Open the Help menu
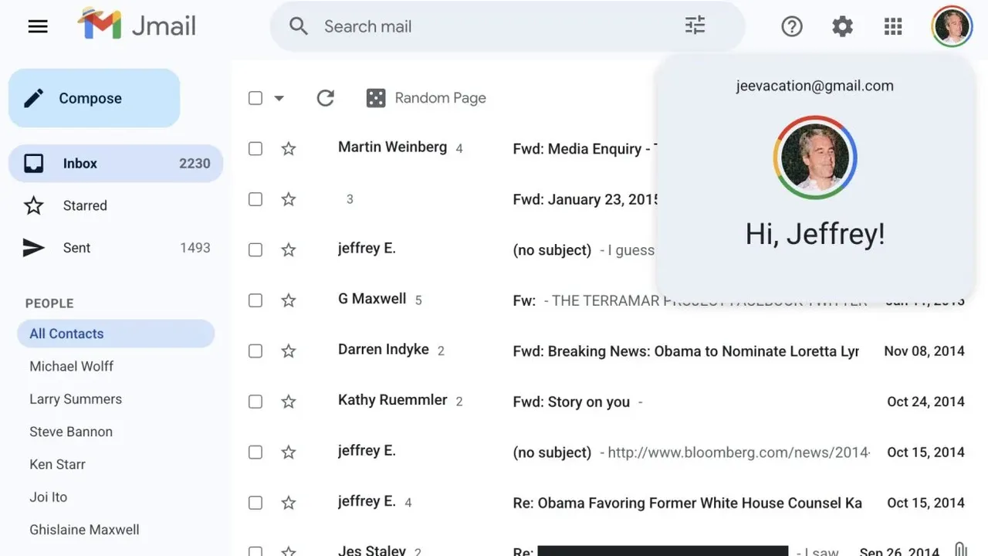 [791, 25]
